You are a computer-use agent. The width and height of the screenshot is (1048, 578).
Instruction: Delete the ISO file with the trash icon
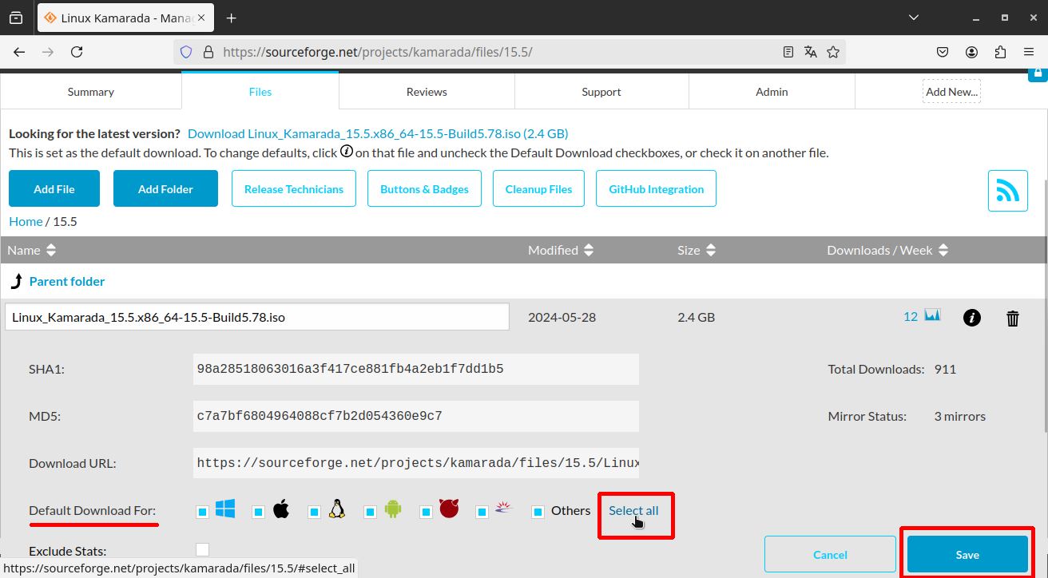pos(1013,319)
